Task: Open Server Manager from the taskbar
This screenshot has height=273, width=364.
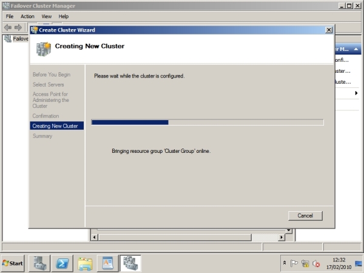Action: click(39, 263)
